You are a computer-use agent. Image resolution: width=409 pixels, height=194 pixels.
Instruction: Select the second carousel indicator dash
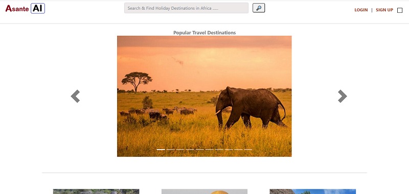point(171,150)
